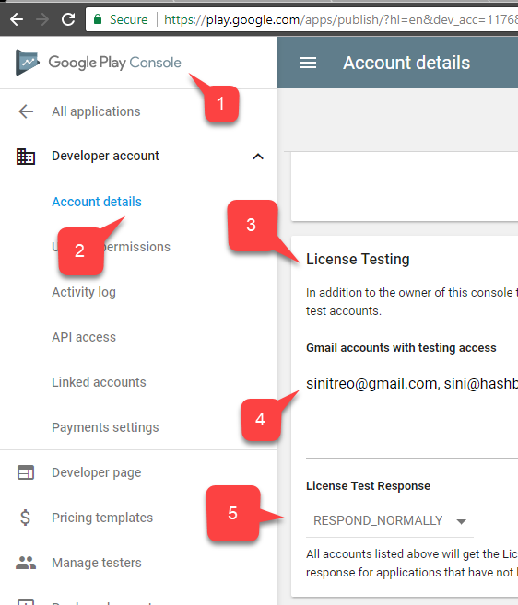Reload the page with refresh icon
This screenshot has width=518, height=605.
tap(68, 19)
